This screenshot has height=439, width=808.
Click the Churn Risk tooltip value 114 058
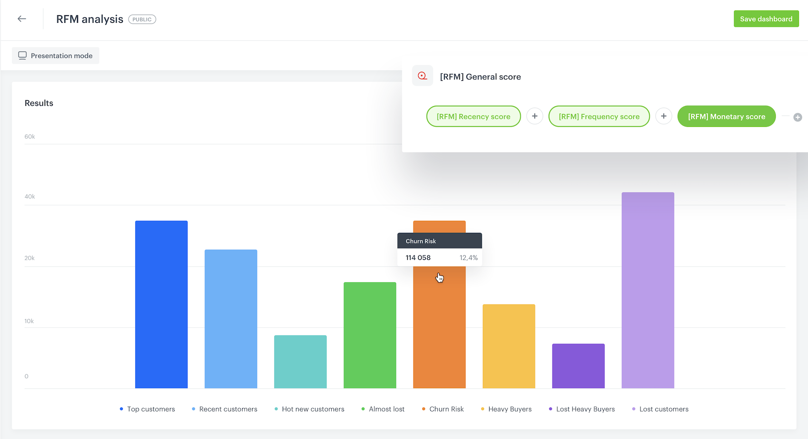tap(418, 257)
